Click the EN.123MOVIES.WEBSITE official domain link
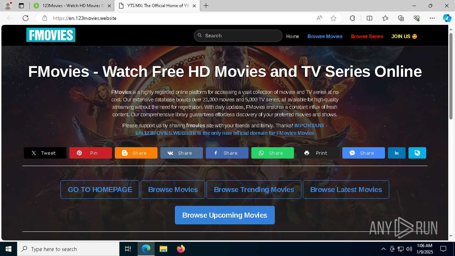This screenshot has height=256, width=455. pos(225,133)
